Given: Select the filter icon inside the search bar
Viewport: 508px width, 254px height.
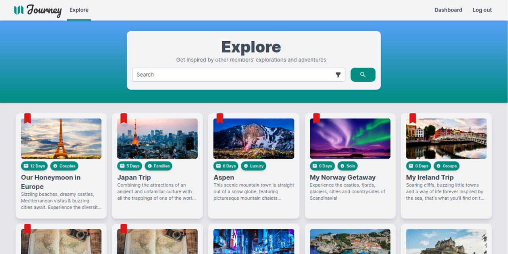Looking at the screenshot, I should point(338,75).
